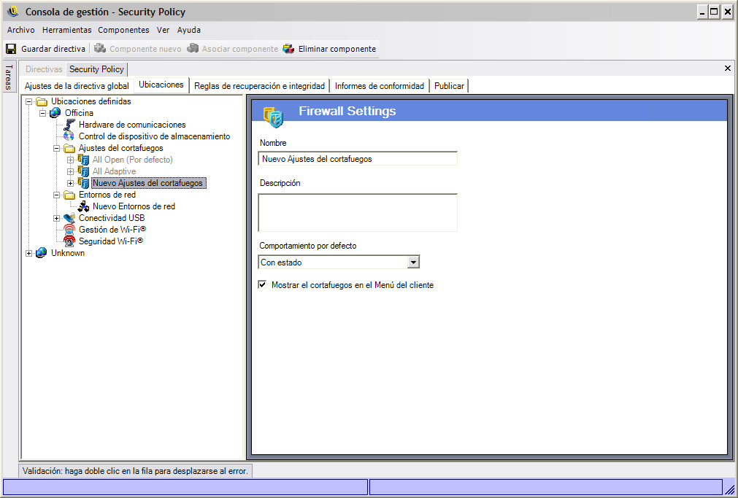Open the Comportamiento por defecto dropdown
738x498 pixels.
(413, 262)
